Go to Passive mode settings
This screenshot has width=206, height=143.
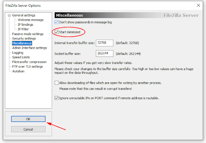click(x=28, y=34)
